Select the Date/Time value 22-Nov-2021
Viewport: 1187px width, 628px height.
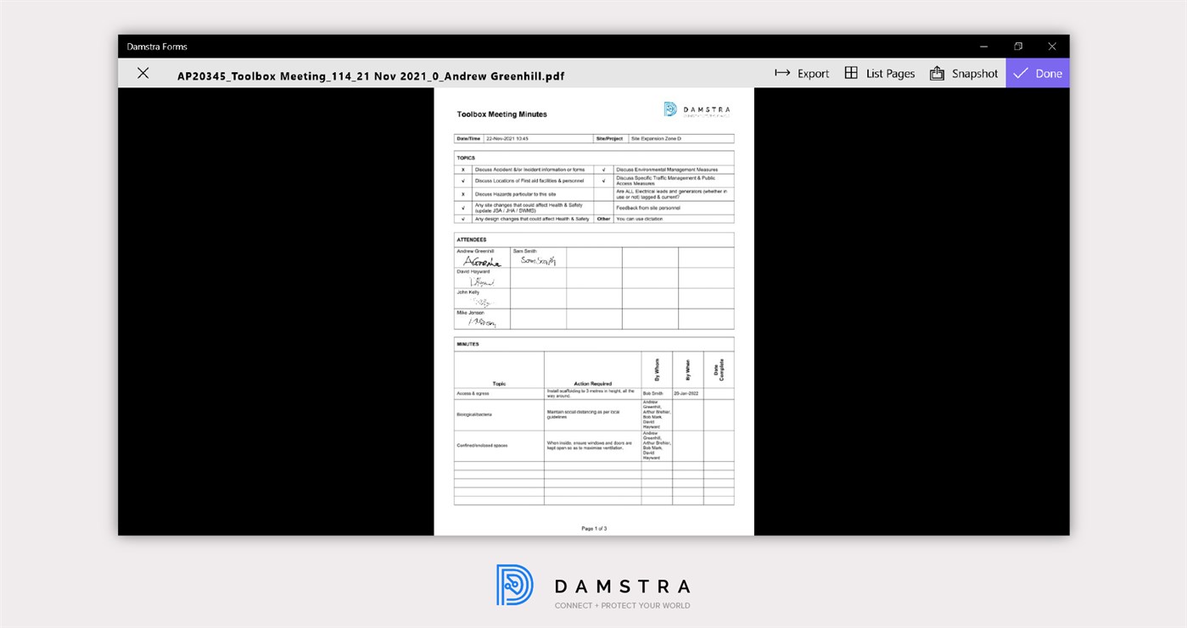click(509, 138)
